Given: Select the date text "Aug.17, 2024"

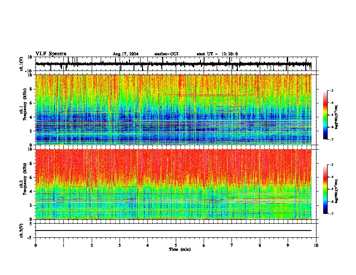Looking at the screenshot, I should point(125,54).
